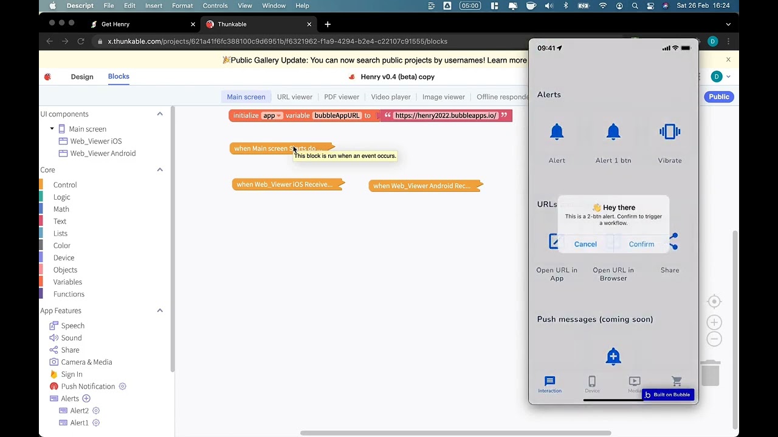Screen dimensions: 778x437
Task: Open the Math blocks category
Action: click(61, 209)
